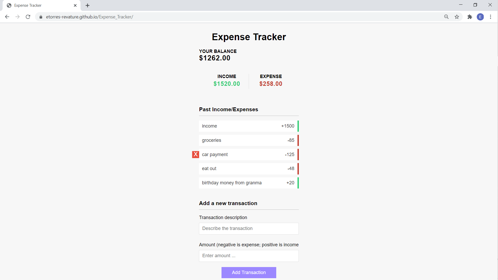Click the Chrome profile avatar icon

click(x=481, y=17)
